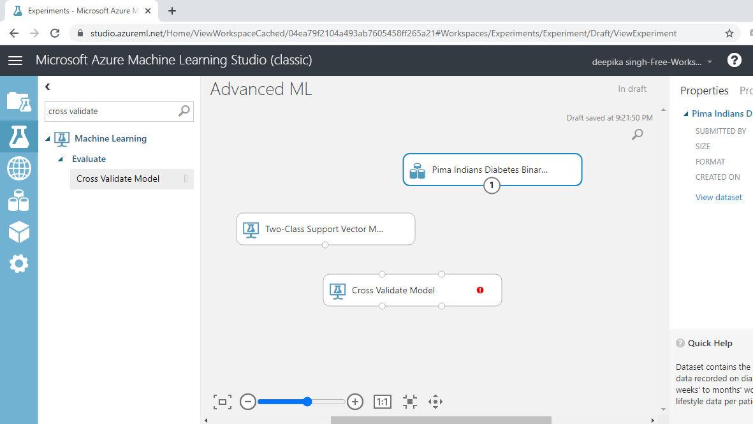Click the module search magnifier icon
Screen dimensions: 753x424
pyautogui.click(x=184, y=111)
